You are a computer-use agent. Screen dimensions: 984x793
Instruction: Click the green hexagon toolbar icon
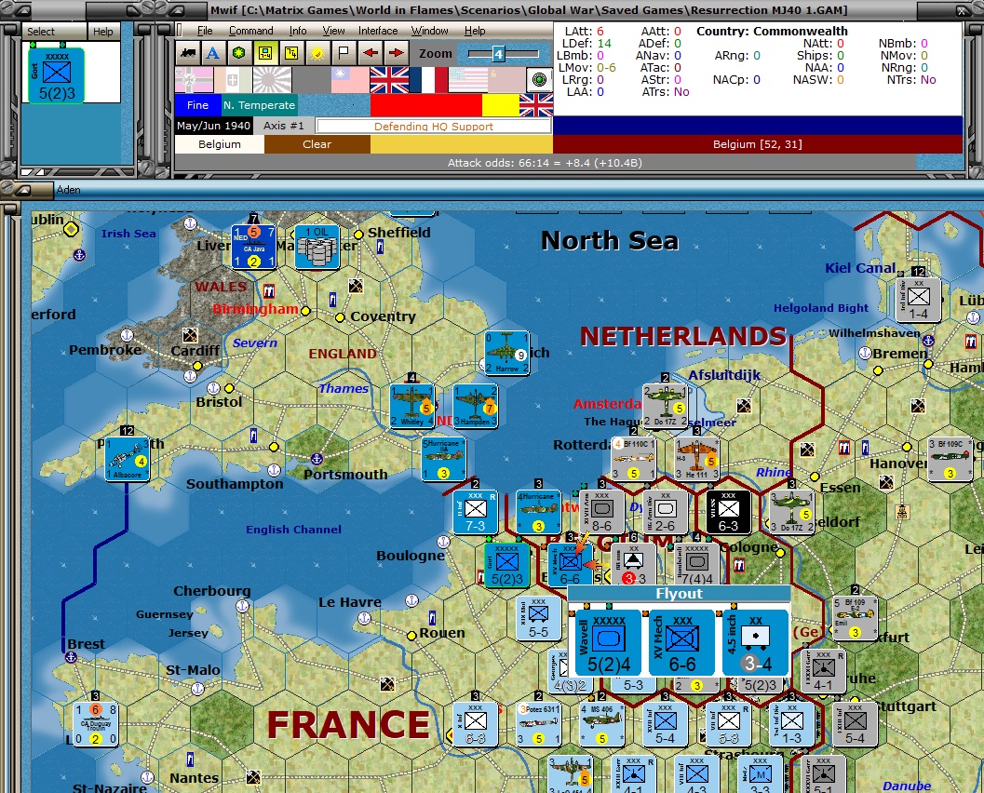click(x=238, y=53)
